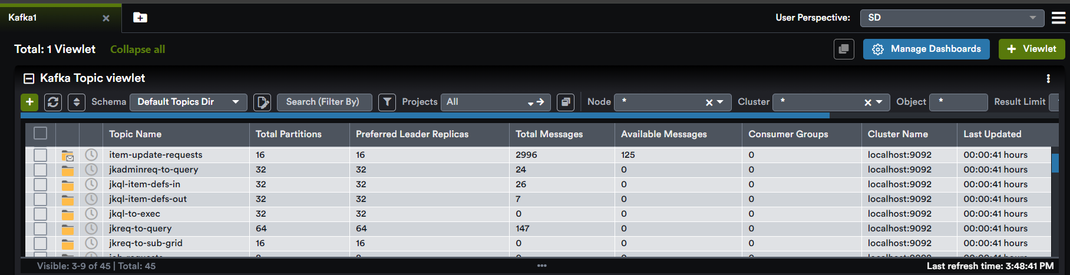This screenshot has height=275, width=1070.
Task: Open the User Perspective SD dropdown
Action: pyautogui.click(x=952, y=18)
